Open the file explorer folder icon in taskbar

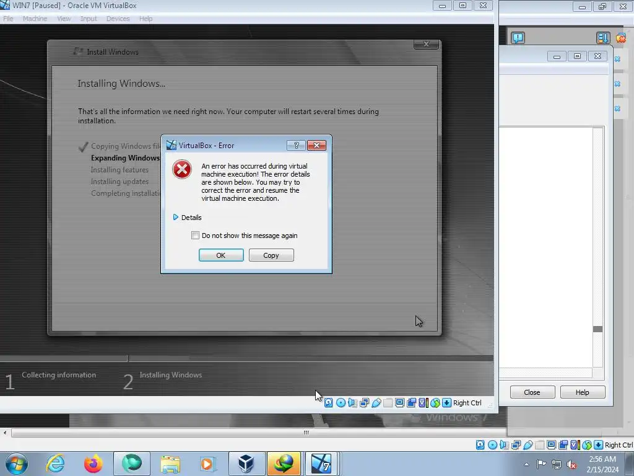pos(170,464)
